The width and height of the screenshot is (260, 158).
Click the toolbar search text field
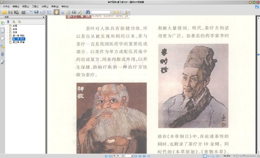101,12
